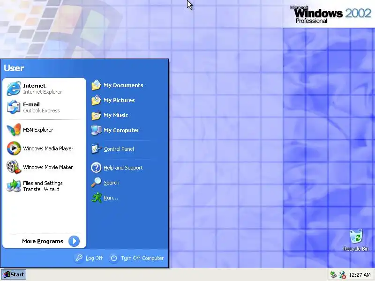
Task: Click the network connection tray icon
Action: pyautogui.click(x=333, y=275)
